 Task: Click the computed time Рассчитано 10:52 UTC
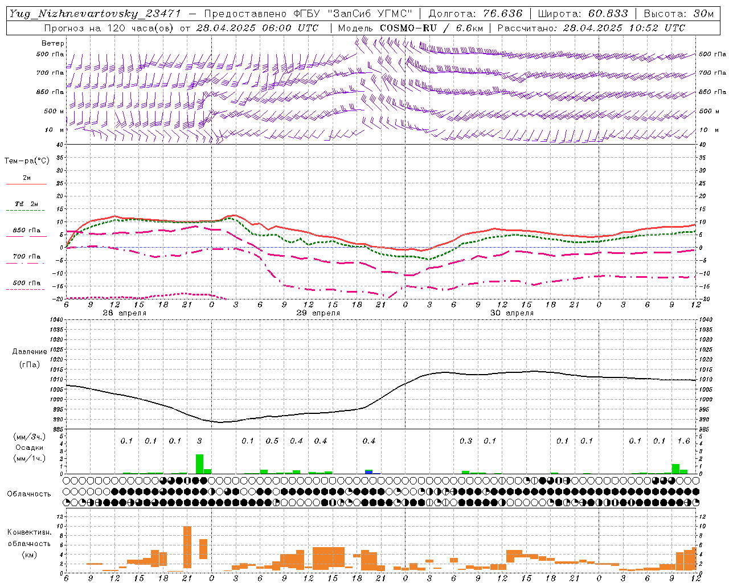(591, 28)
